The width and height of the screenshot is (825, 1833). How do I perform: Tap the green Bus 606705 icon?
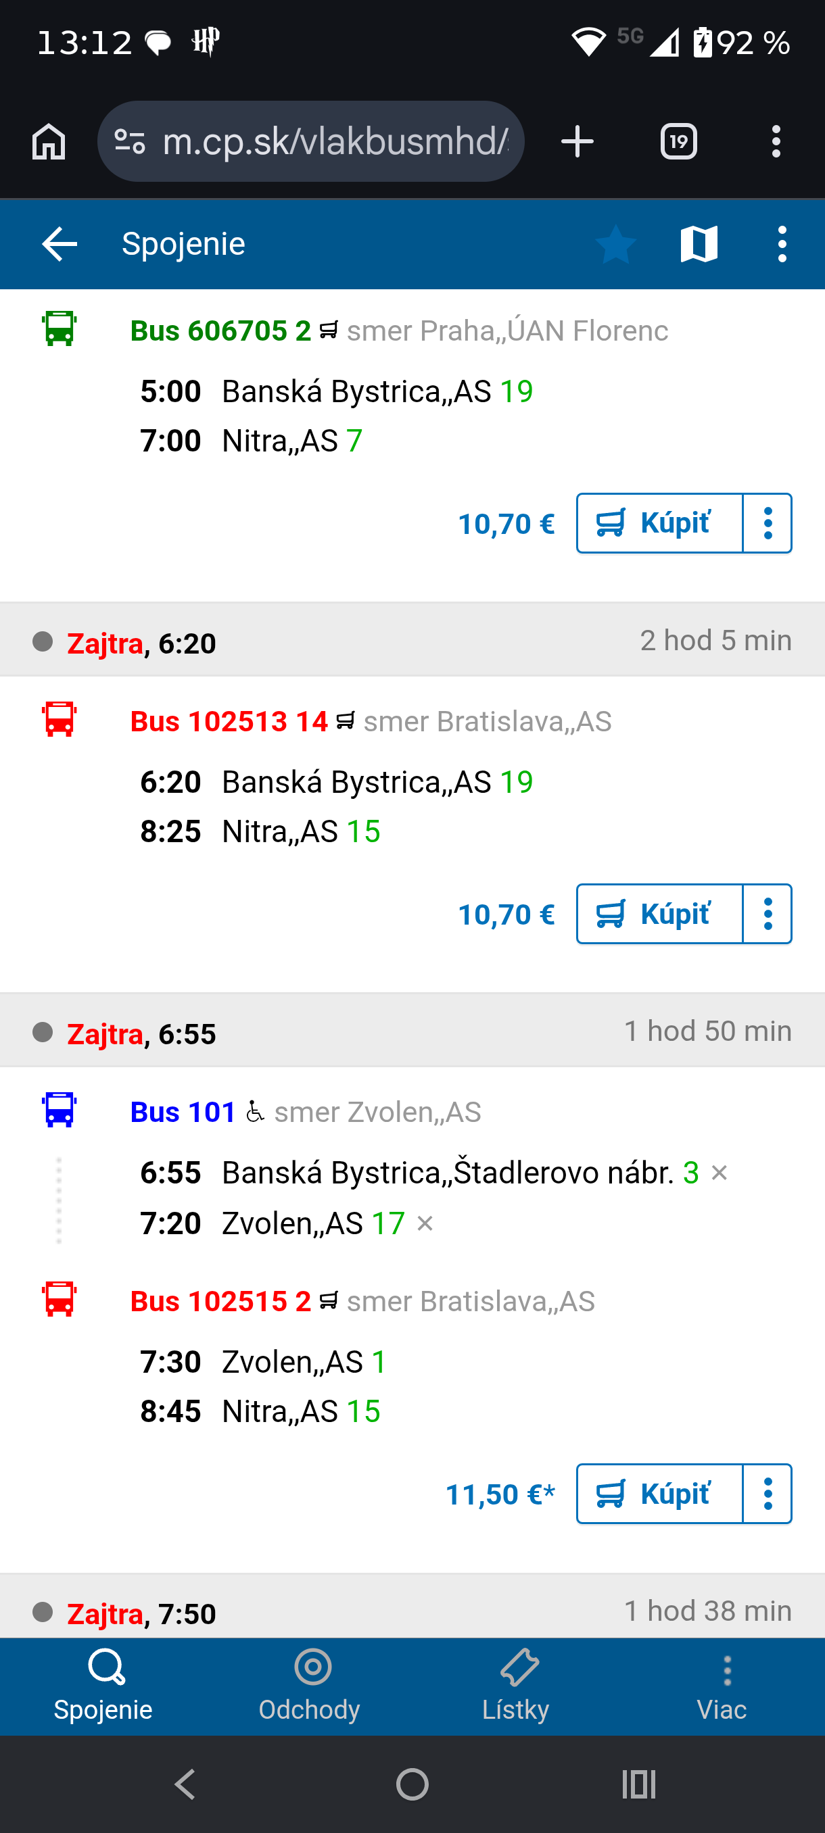point(59,328)
